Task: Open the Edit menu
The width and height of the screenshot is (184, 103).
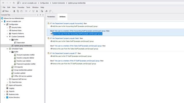Action: [x=9, y=7]
